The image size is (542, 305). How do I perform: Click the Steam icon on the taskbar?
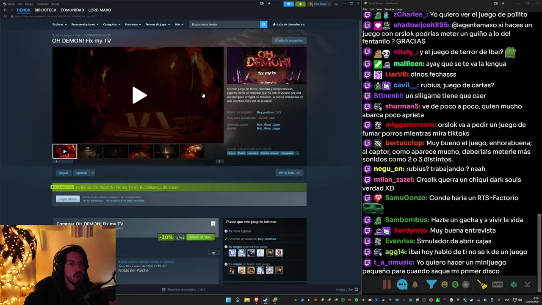[265, 300]
